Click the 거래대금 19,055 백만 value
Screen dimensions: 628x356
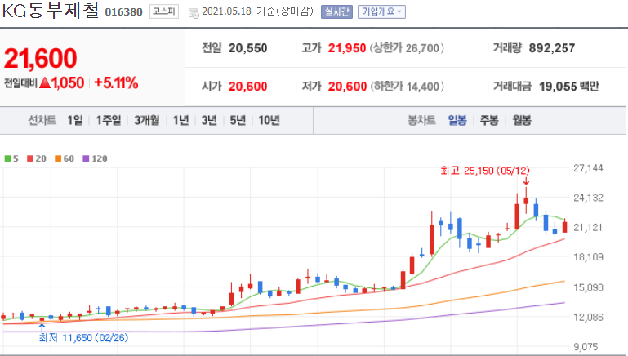pyautogui.click(x=569, y=86)
